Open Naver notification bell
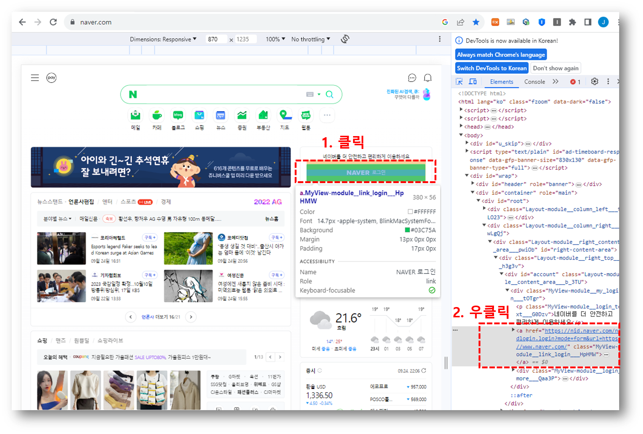Image resolution: width=643 pixels, height=434 pixels. (x=428, y=78)
